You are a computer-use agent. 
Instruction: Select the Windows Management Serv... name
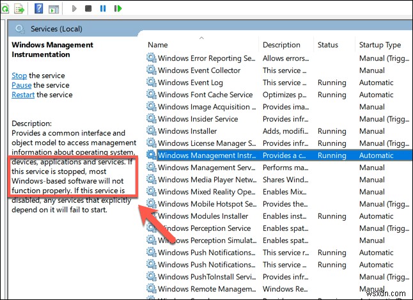(207, 168)
